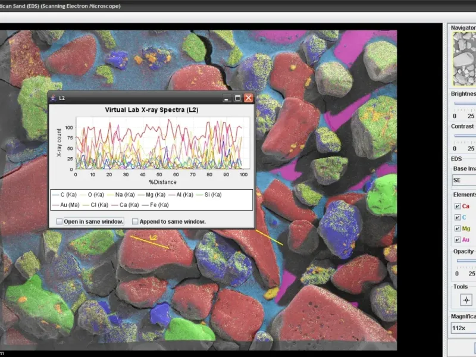The image size is (476, 357).
Task: Disable the Mg element overlay
Action: click(x=457, y=228)
